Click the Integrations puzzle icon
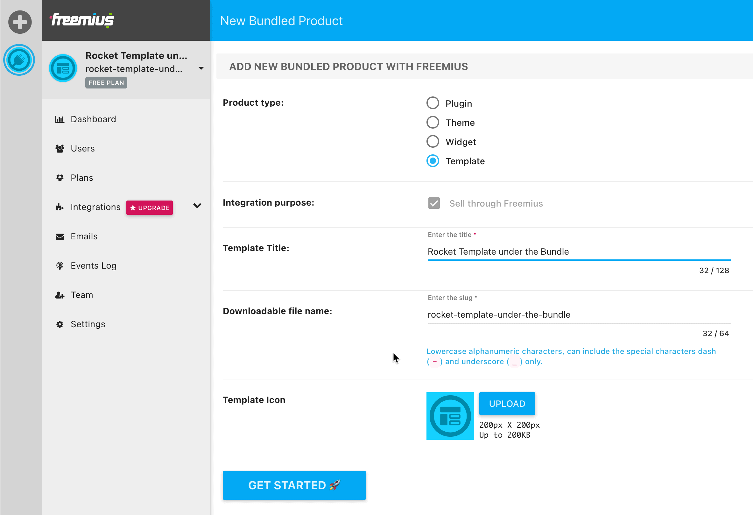 click(60, 207)
